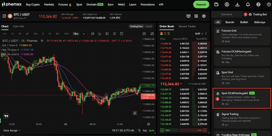Open the BTC / USDT pair selector

[22, 15]
